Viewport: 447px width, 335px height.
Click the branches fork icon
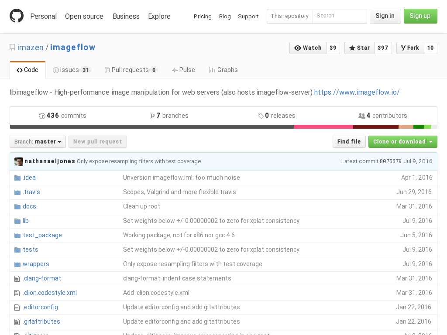pyautogui.click(x=152, y=116)
